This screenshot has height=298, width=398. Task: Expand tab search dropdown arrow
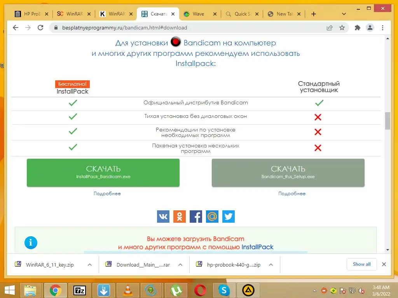344,14
